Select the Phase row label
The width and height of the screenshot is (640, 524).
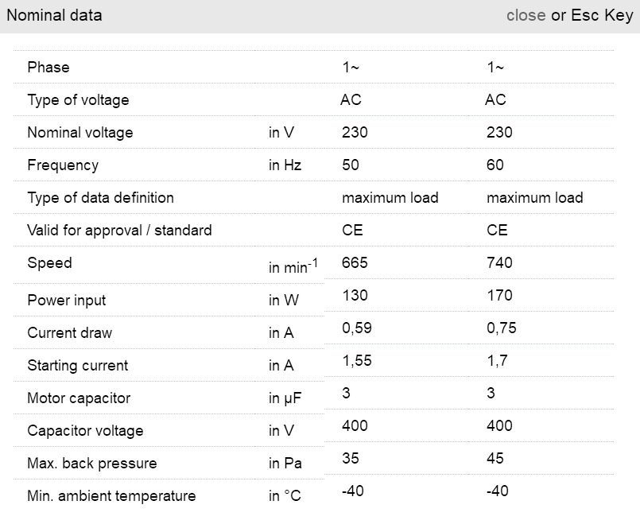click(x=48, y=68)
